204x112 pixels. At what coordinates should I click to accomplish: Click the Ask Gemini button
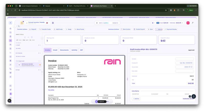tap(192, 6)
